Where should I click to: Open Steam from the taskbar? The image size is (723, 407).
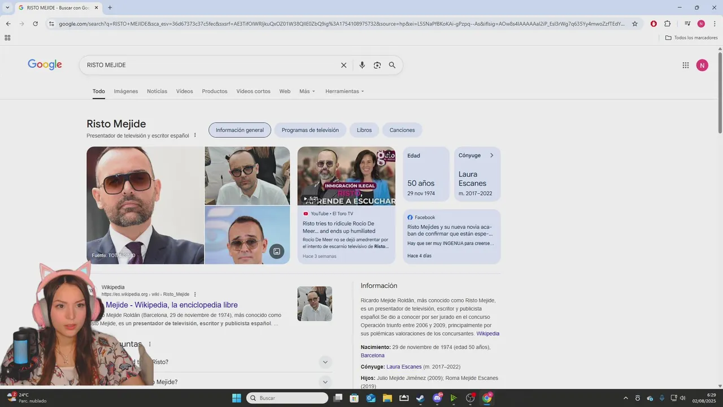point(420,398)
